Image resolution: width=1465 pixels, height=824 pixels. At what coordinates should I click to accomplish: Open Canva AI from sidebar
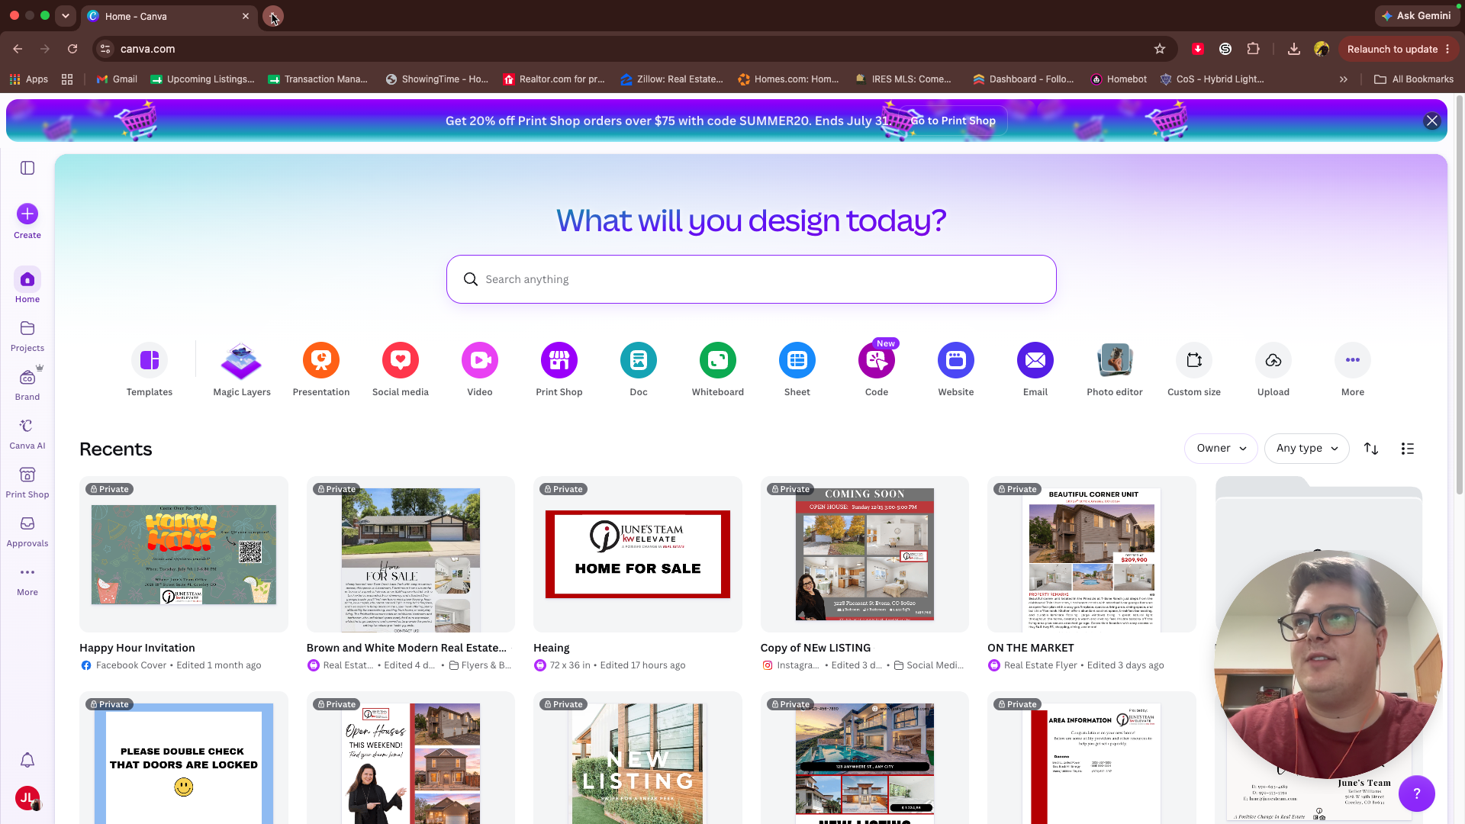[x=27, y=433]
